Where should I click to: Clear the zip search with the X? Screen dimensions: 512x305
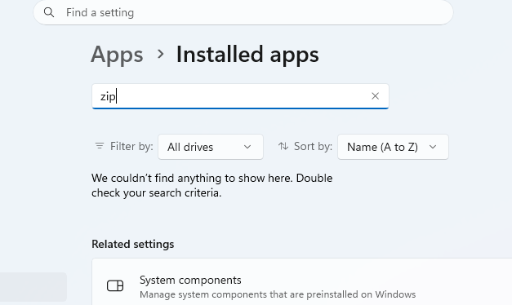coord(375,96)
